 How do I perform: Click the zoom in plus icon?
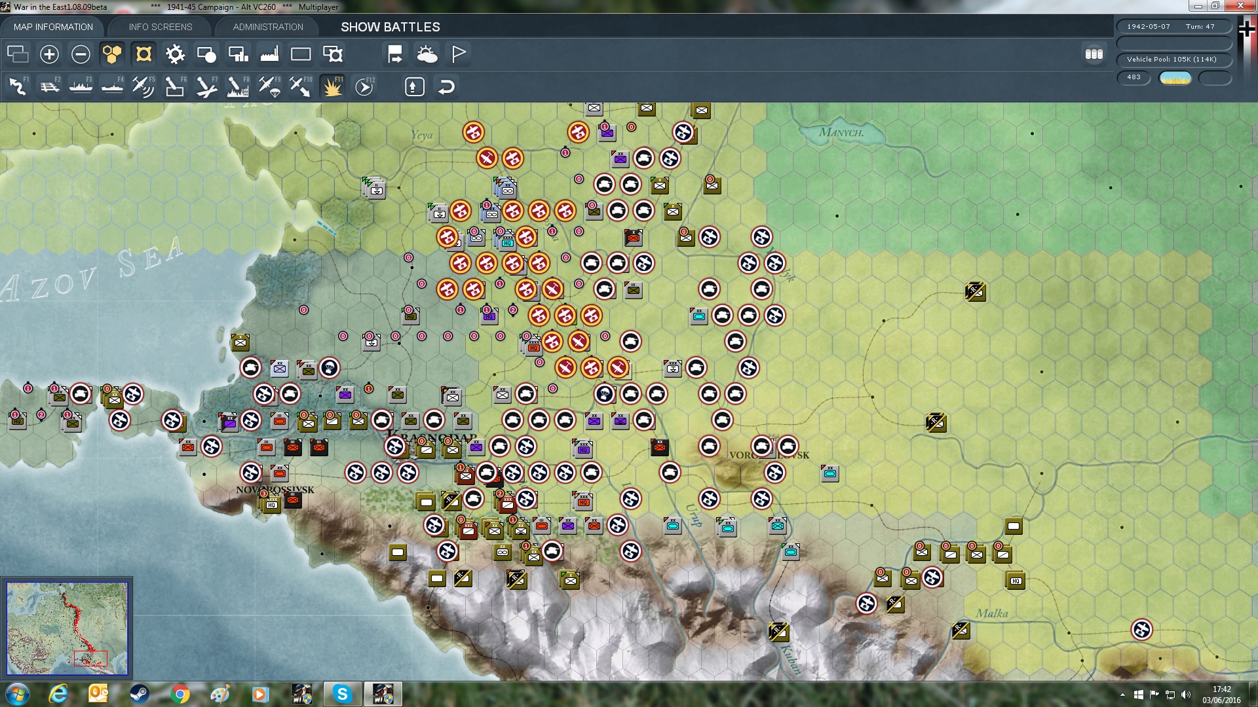click(x=49, y=54)
